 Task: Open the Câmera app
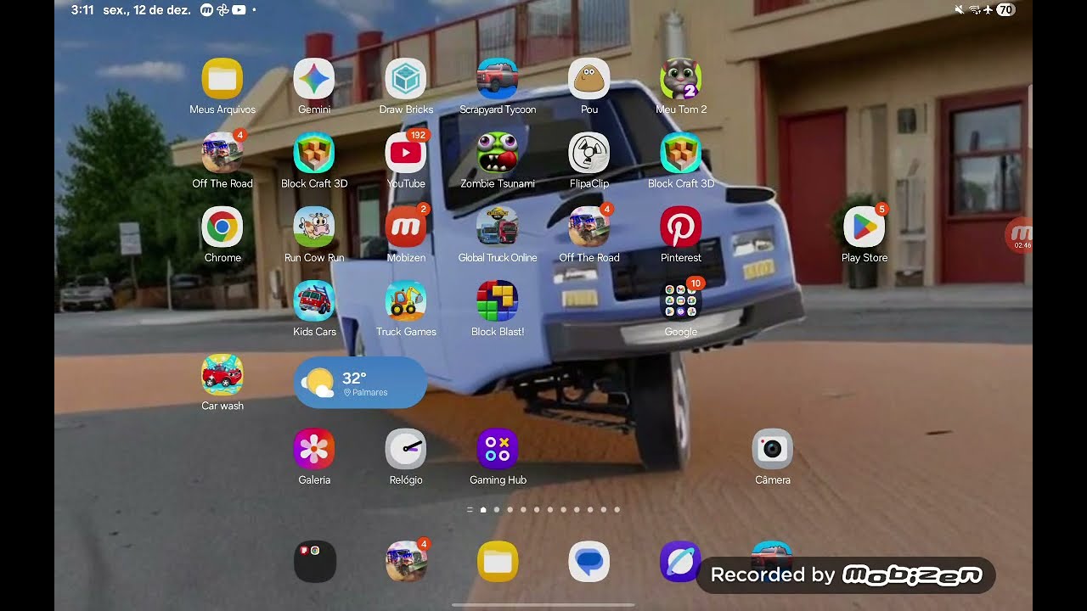click(773, 449)
